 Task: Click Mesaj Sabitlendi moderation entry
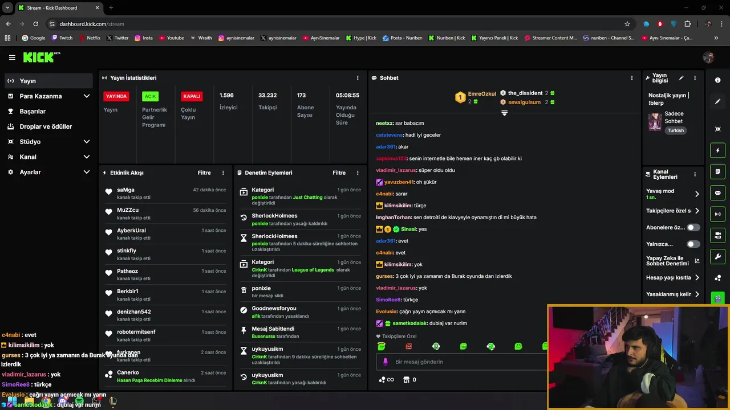click(x=301, y=332)
